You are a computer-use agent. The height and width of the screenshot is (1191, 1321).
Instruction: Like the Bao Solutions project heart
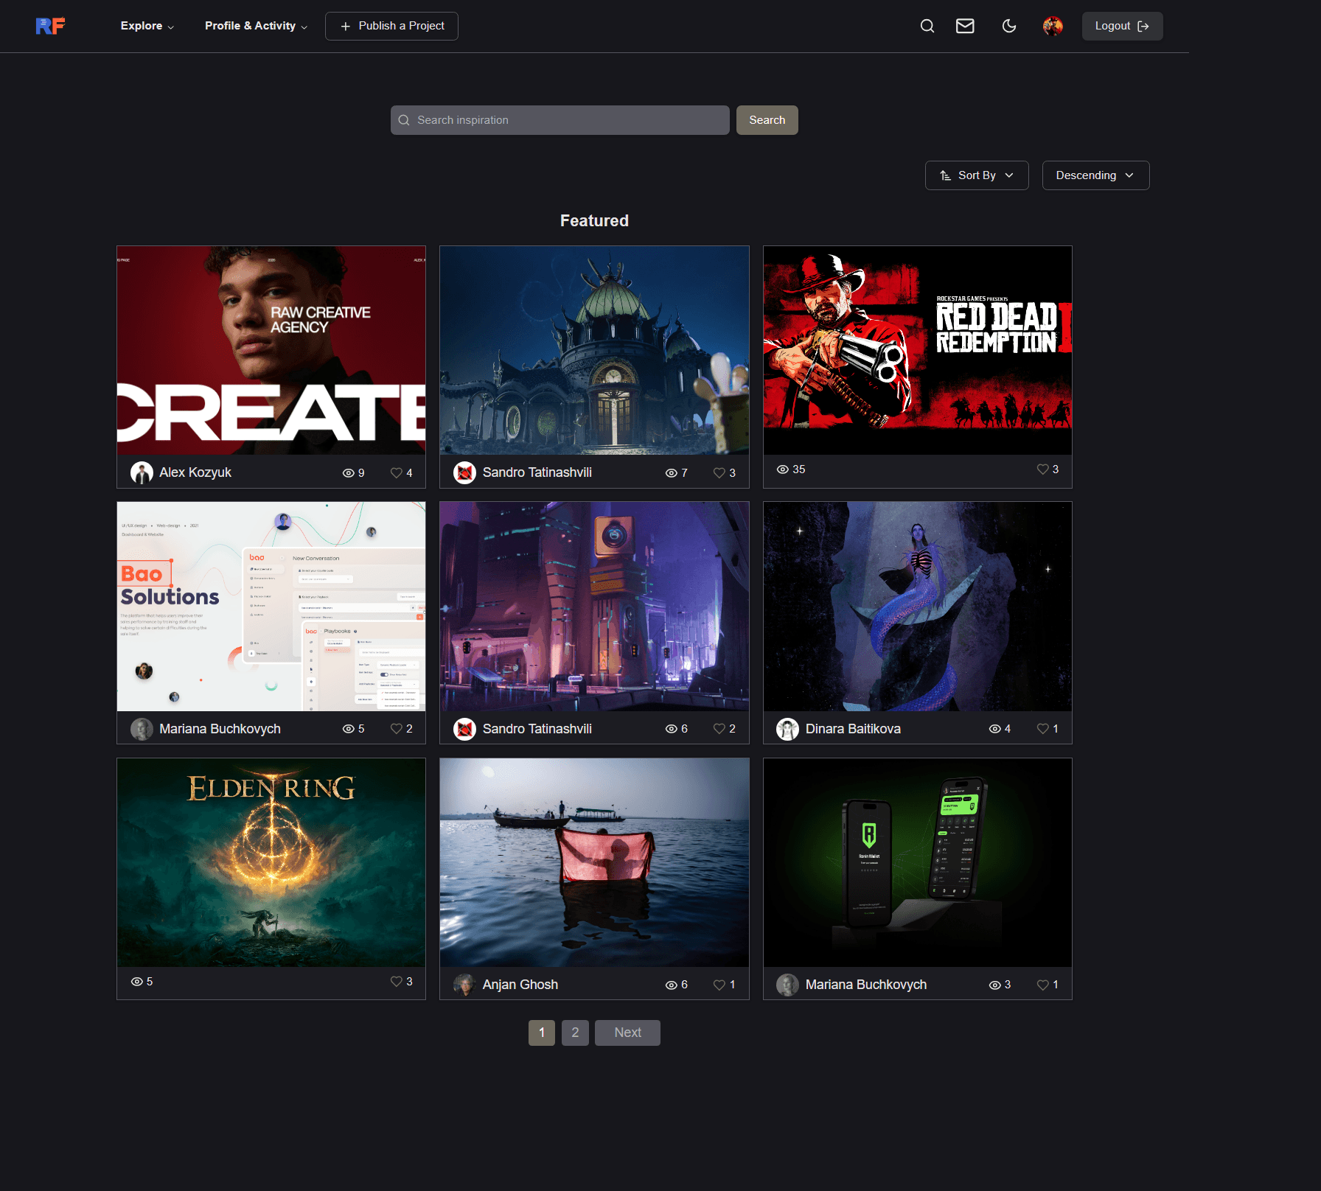tap(397, 728)
